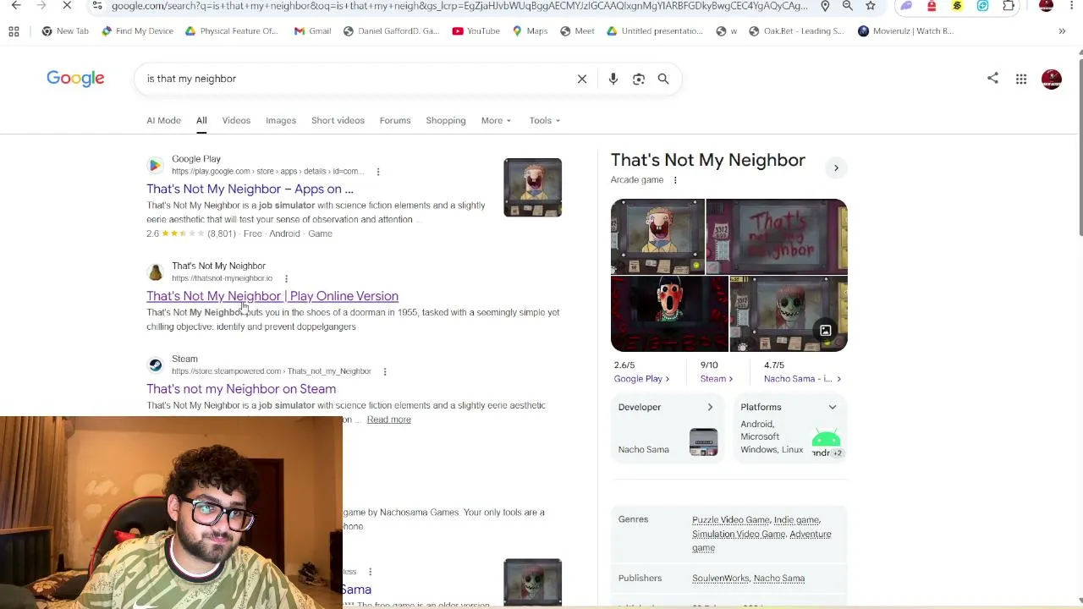Open the Google Play result thumbnail image
This screenshot has height=609, width=1083.
[x=532, y=188]
